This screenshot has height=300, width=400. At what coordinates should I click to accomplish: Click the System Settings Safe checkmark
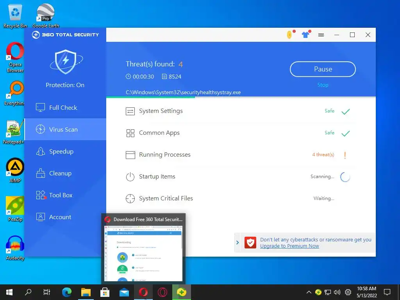pyautogui.click(x=345, y=111)
